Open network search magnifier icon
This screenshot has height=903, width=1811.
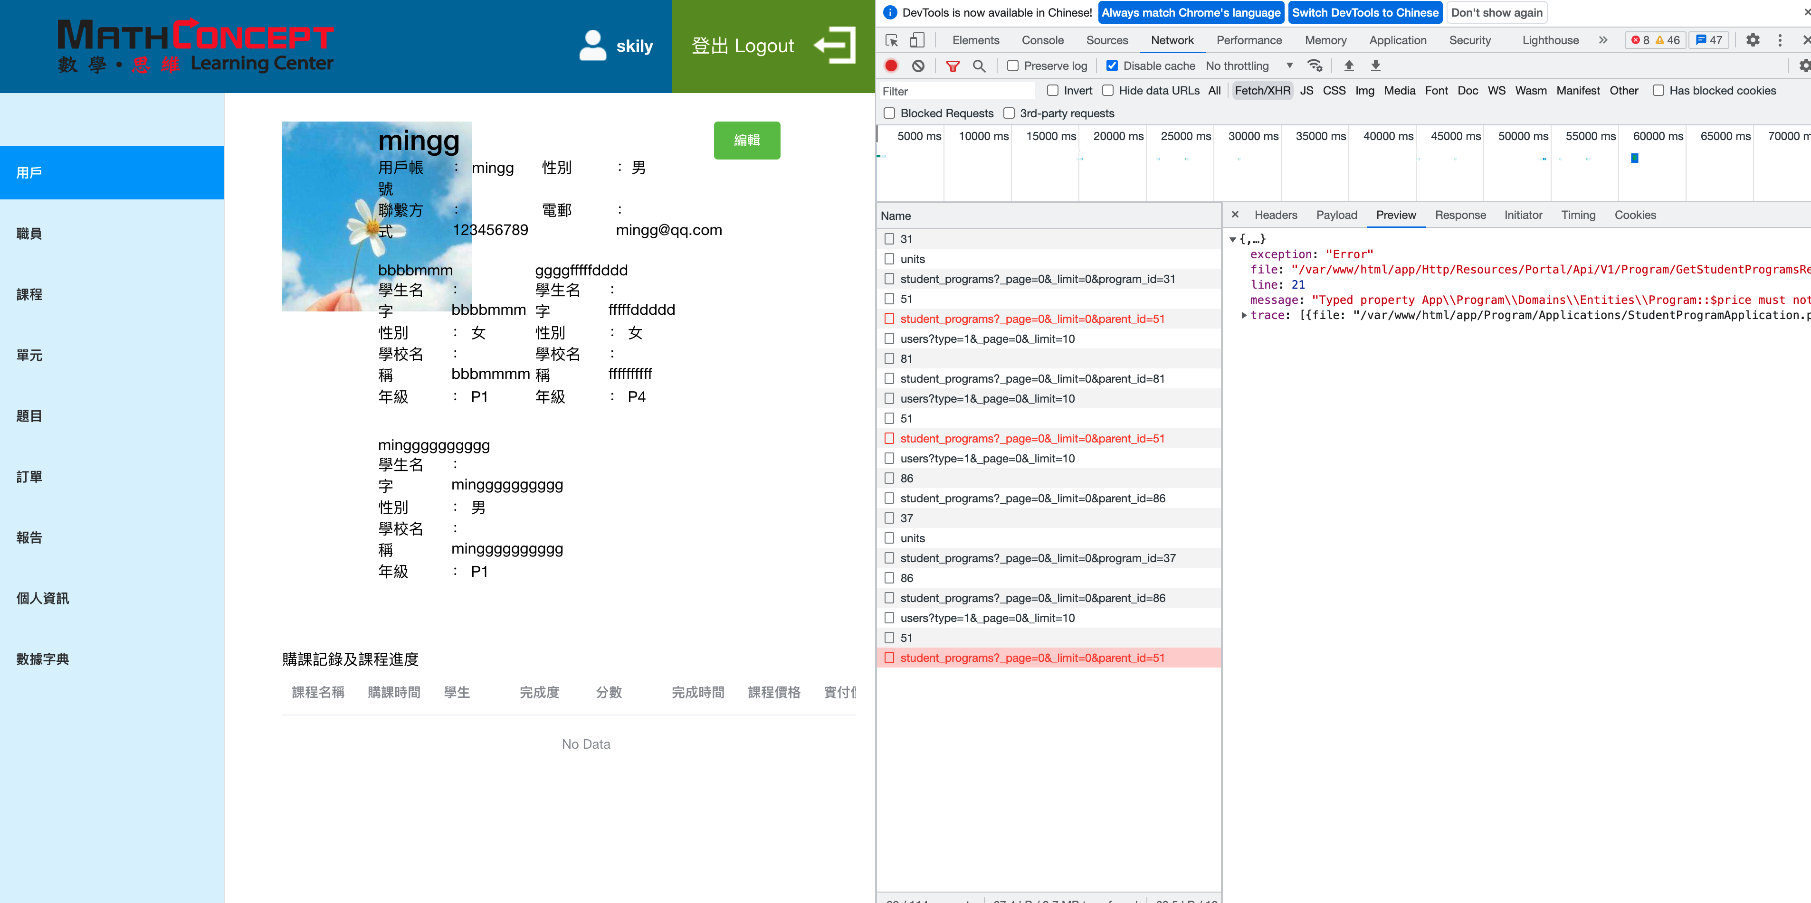979,66
